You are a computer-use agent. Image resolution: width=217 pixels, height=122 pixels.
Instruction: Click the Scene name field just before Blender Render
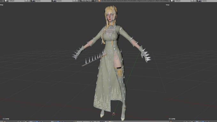tap(65, 1)
